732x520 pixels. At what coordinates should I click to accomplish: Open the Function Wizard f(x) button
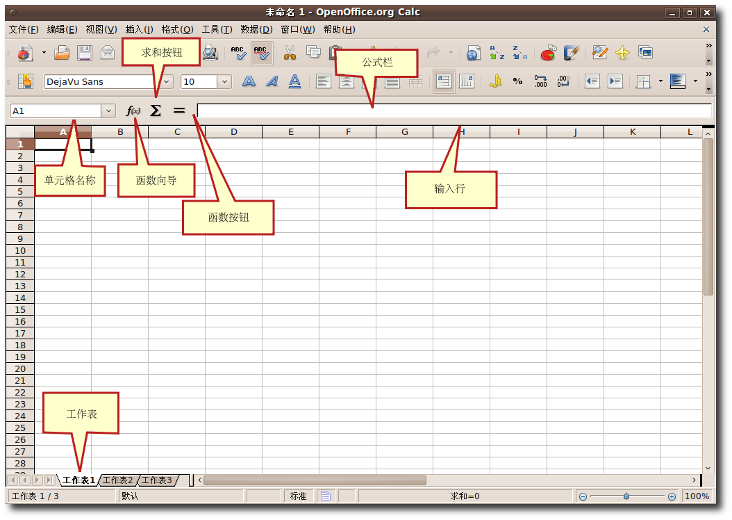[x=133, y=111]
